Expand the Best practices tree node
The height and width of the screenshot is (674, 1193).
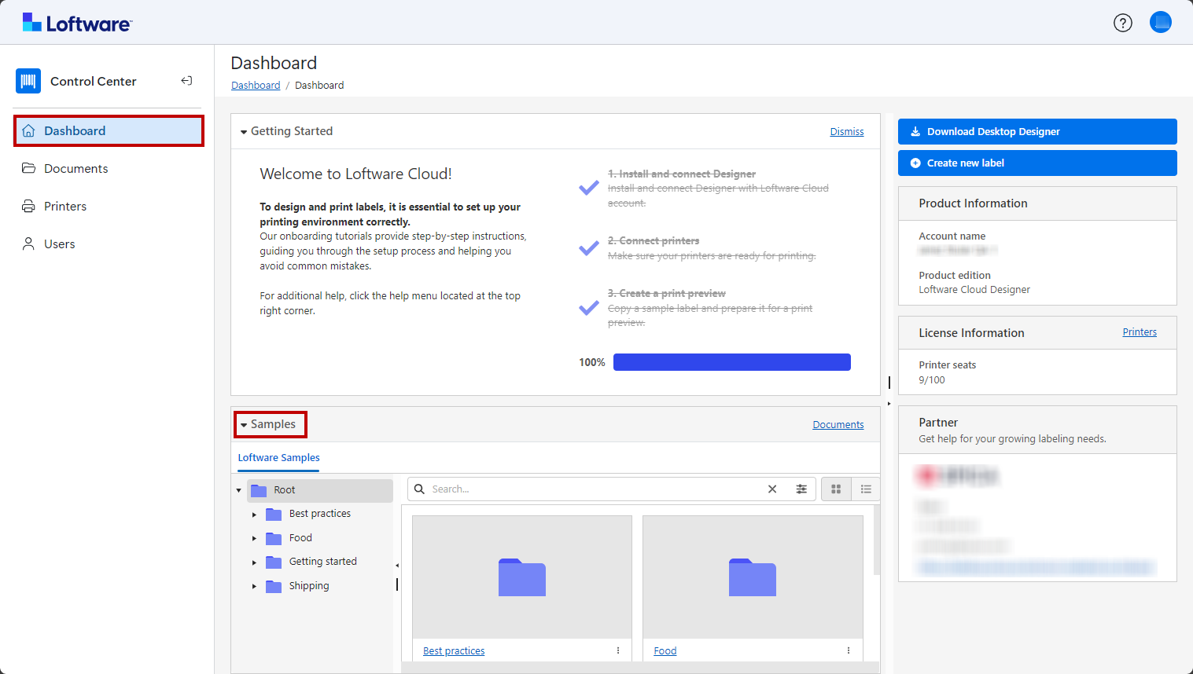254,515
